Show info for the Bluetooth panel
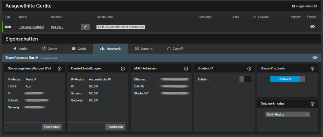Screen dimensions: 323x137 coord(249,69)
